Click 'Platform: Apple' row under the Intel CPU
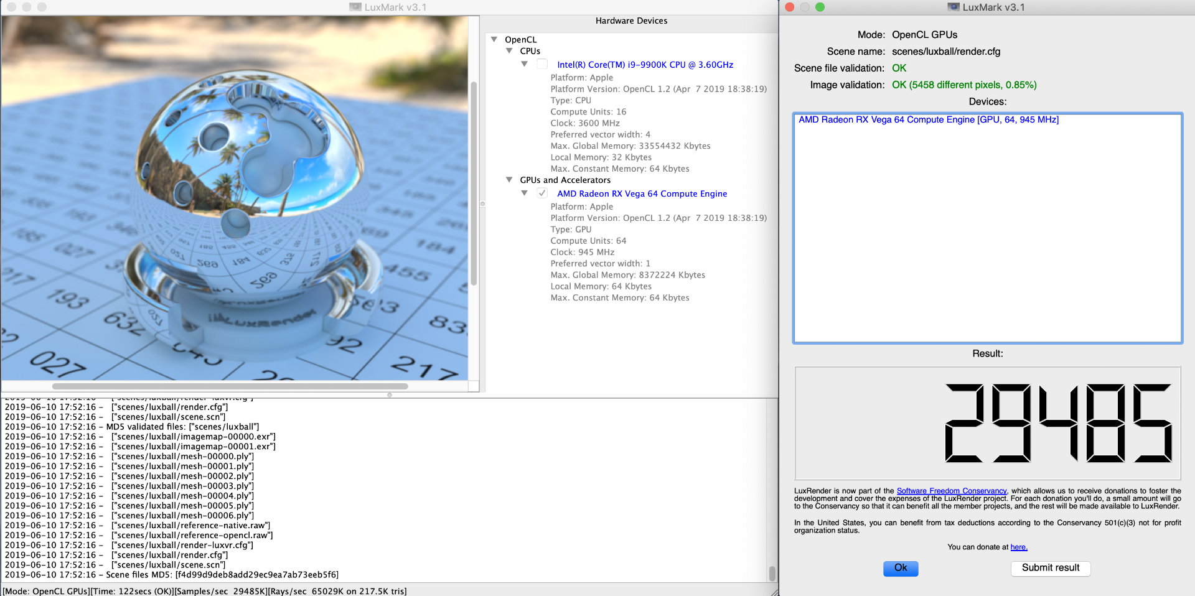Viewport: 1195px width, 596px height. click(x=581, y=78)
